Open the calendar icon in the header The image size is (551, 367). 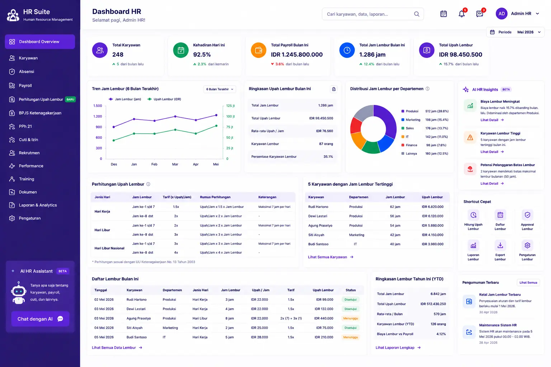coord(444,14)
